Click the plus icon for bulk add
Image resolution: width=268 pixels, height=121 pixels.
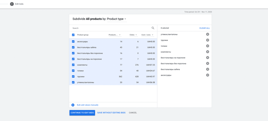point(73,105)
